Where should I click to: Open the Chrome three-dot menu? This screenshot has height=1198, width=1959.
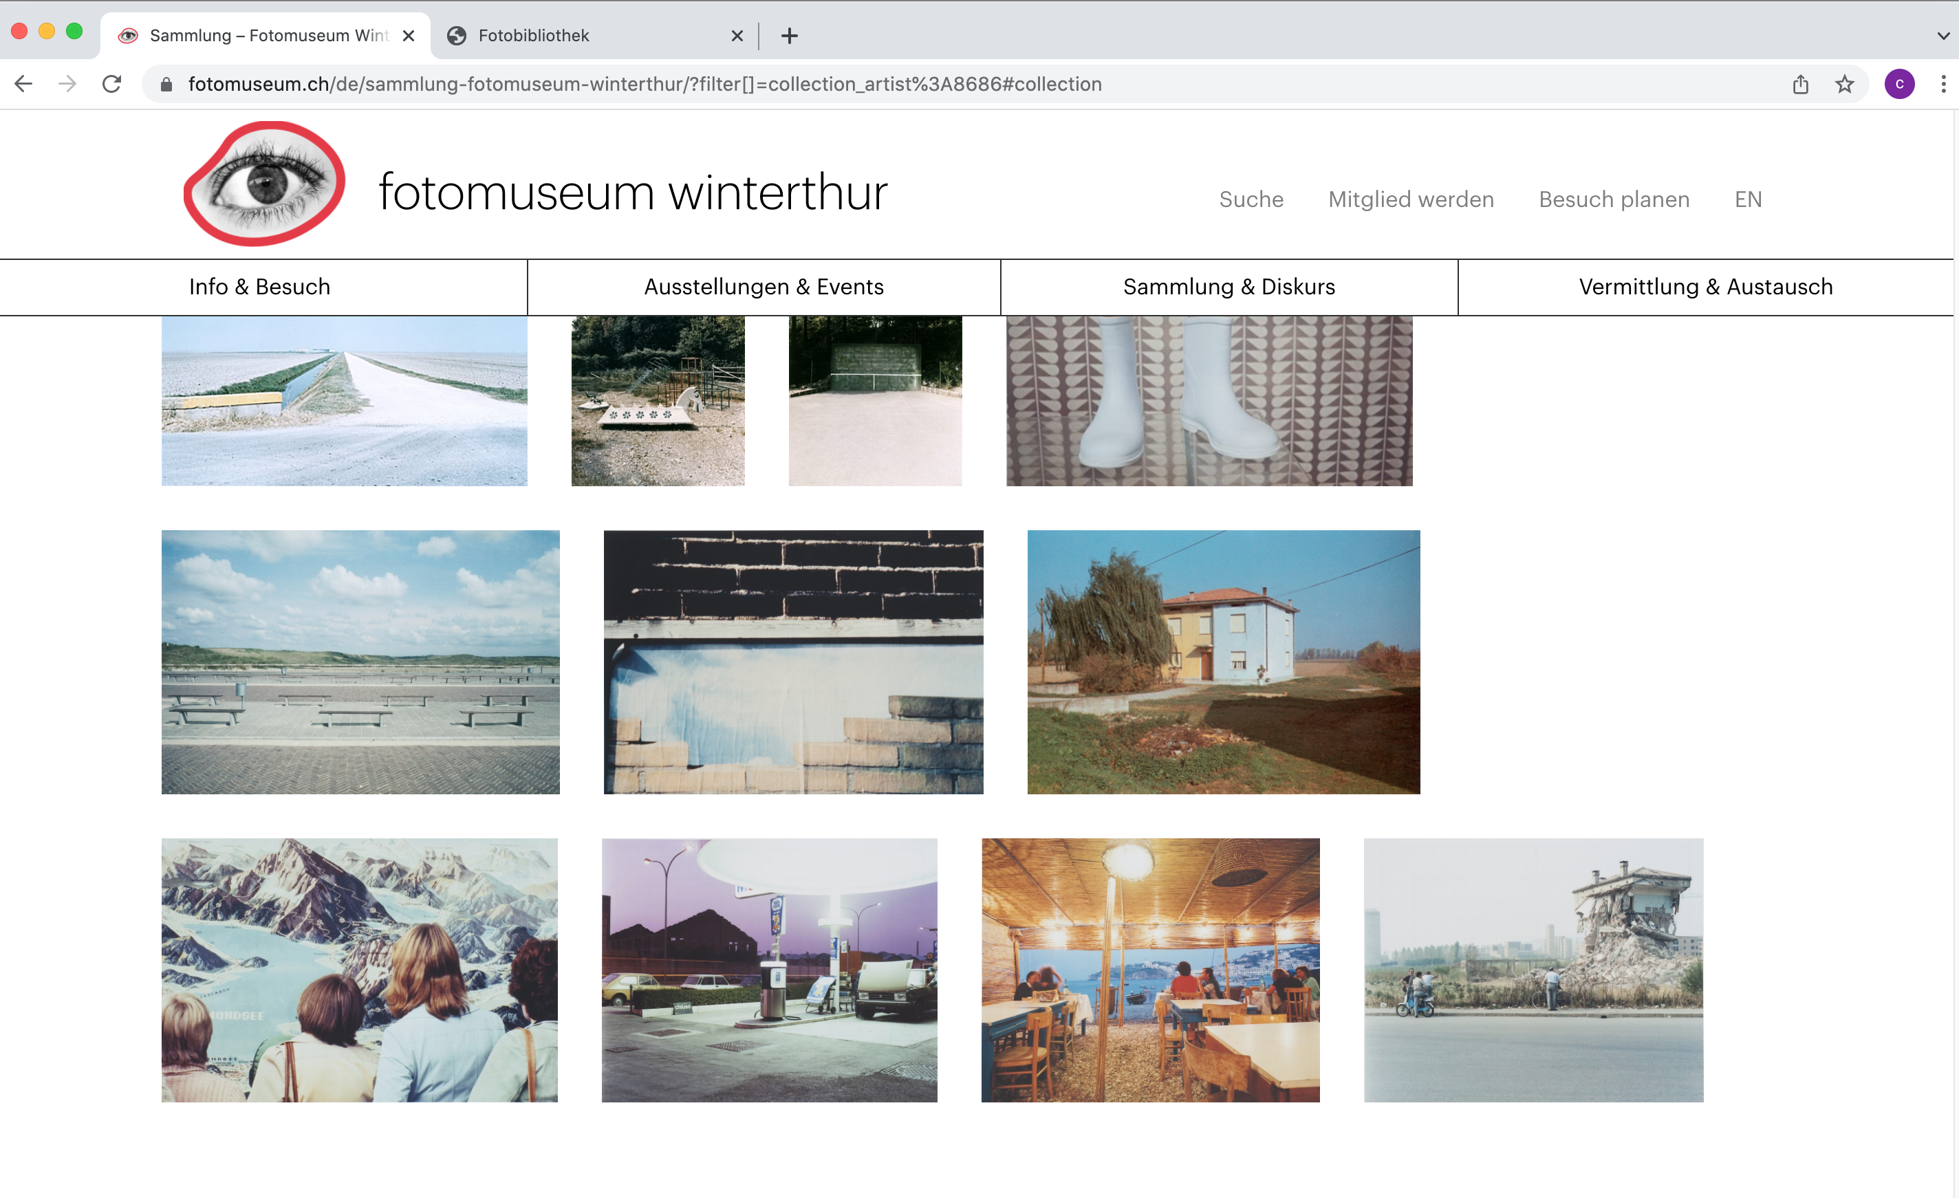click(1943, 83)
